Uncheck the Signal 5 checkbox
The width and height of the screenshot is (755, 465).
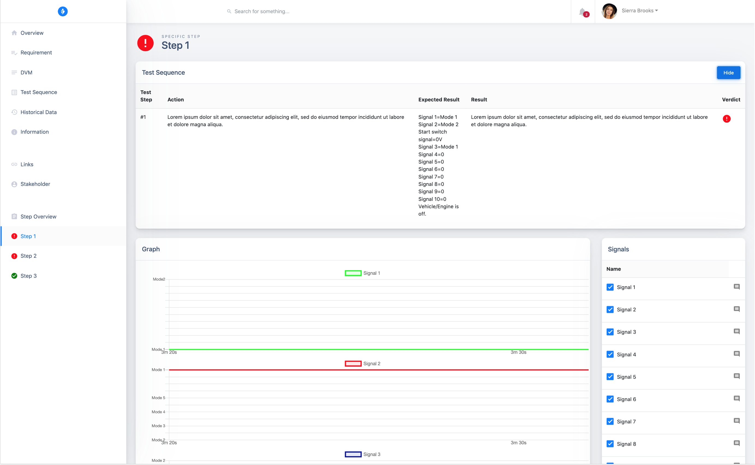coord(610,377)
